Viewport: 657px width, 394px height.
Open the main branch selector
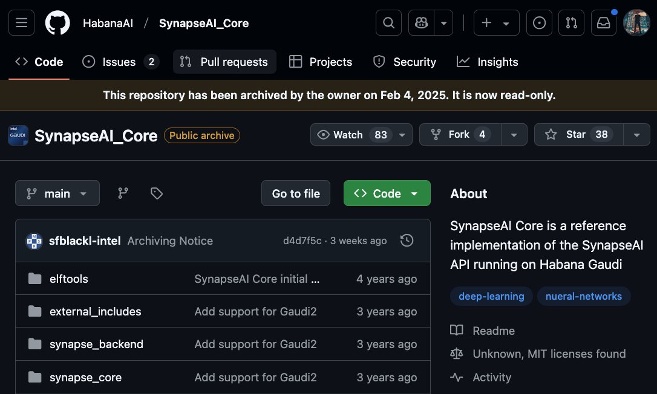[57, 193]
